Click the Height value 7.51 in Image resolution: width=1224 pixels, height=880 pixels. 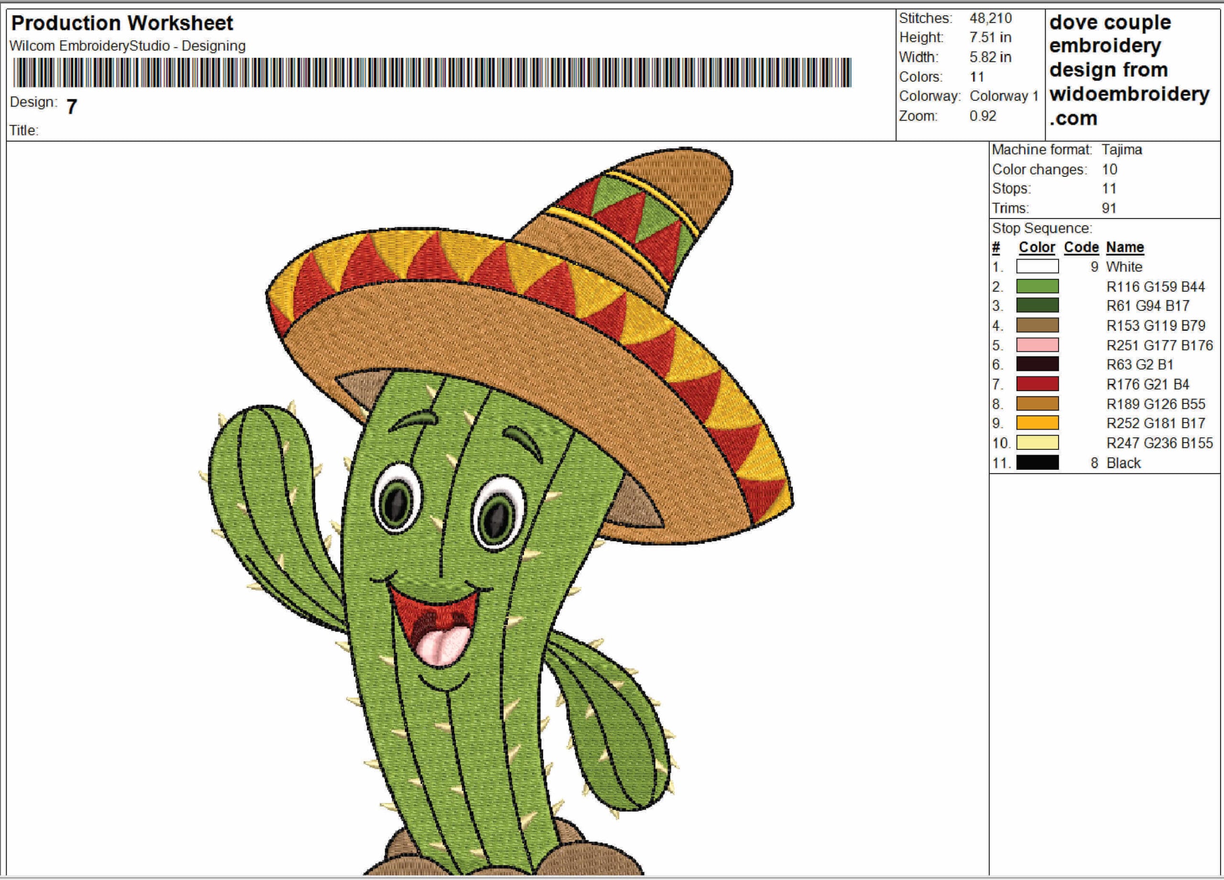point(990,38)
